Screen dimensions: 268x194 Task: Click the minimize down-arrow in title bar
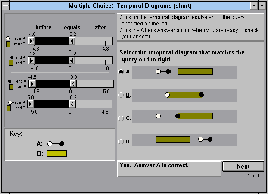point(254,6)
